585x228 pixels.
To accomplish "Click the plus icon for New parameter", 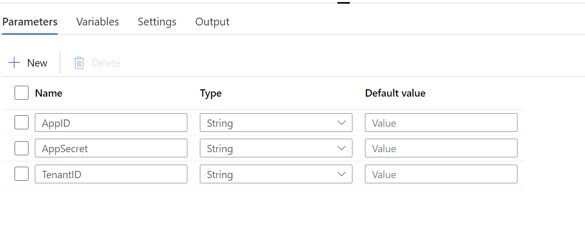I will (x=14, y=63).
